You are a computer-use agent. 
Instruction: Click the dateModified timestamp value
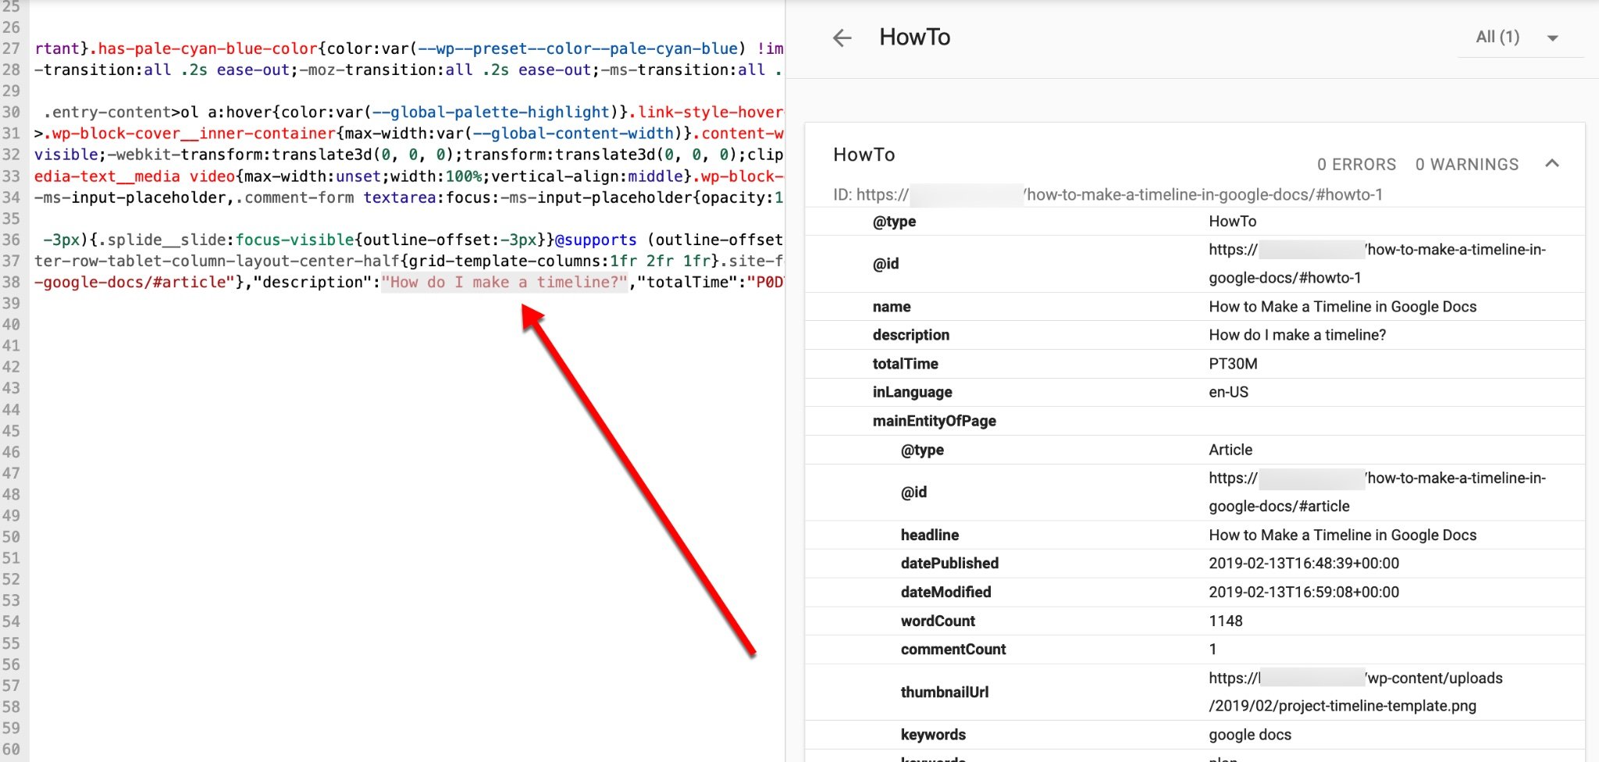pos(1303,592)
